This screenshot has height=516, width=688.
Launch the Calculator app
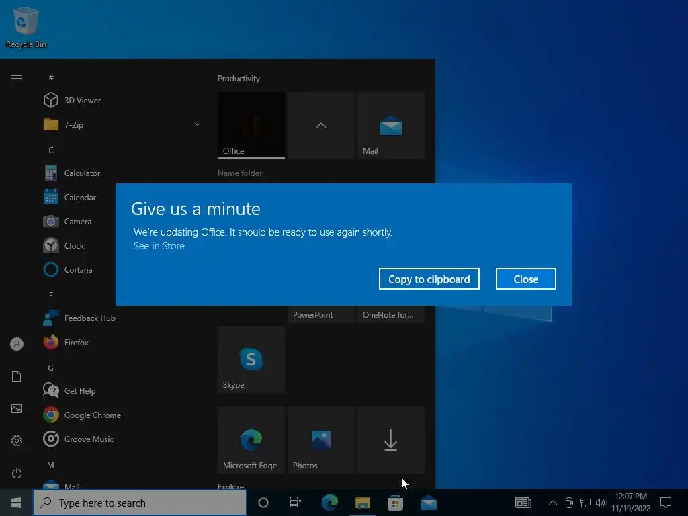pos(122,173)
